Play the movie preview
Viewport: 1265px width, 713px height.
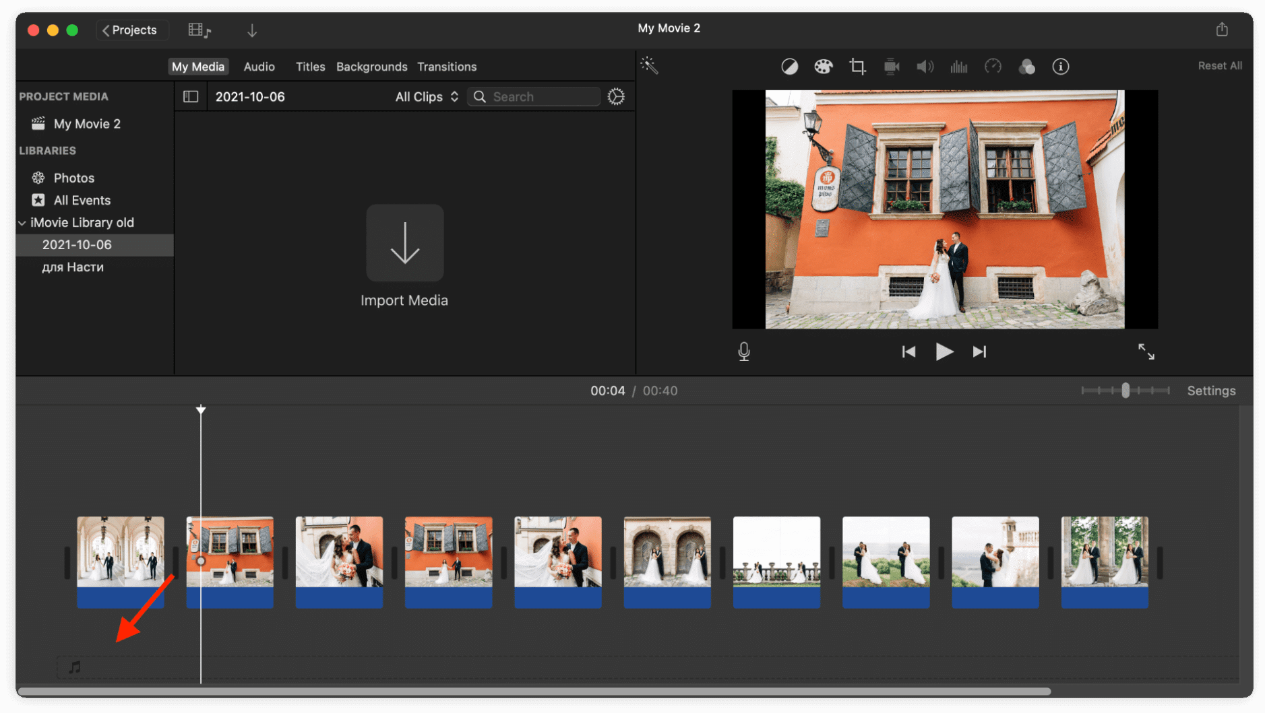(944, 351)
